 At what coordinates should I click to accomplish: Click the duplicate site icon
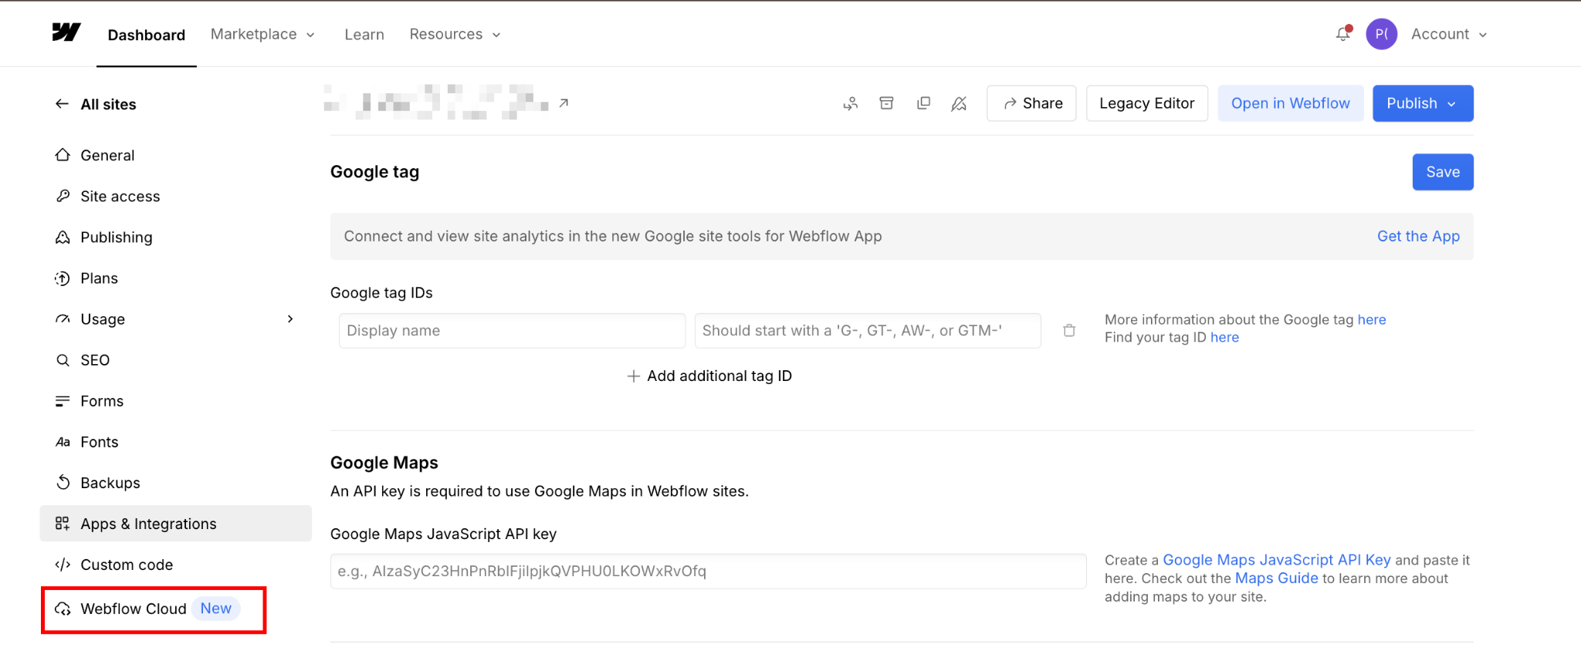pyautogui.click(x=923, y=103)
